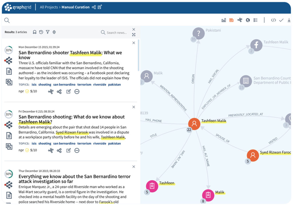The width and height of the screenshot is (293, 205).
Task: Click the 'terrorism' topic on first article
Action: tap(84, 85)
